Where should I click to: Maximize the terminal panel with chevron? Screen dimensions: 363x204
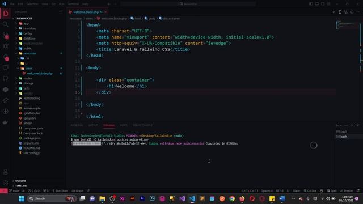352,125
